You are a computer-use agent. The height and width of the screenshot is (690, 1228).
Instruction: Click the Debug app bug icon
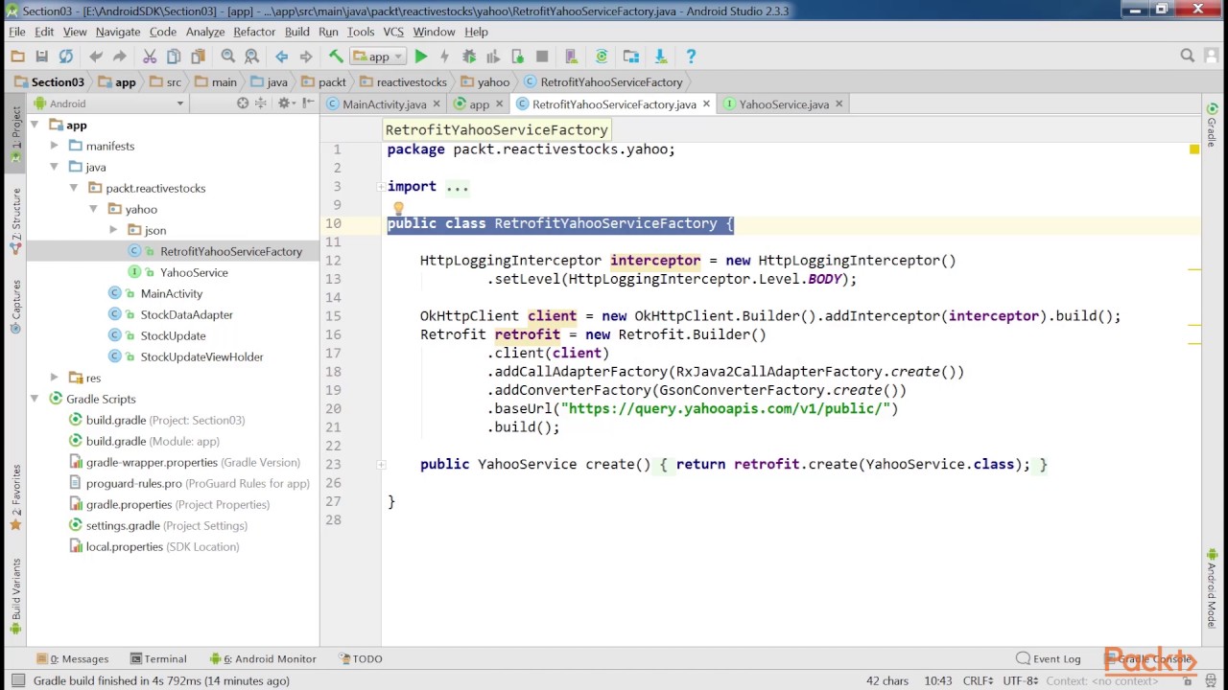[469, 57]
